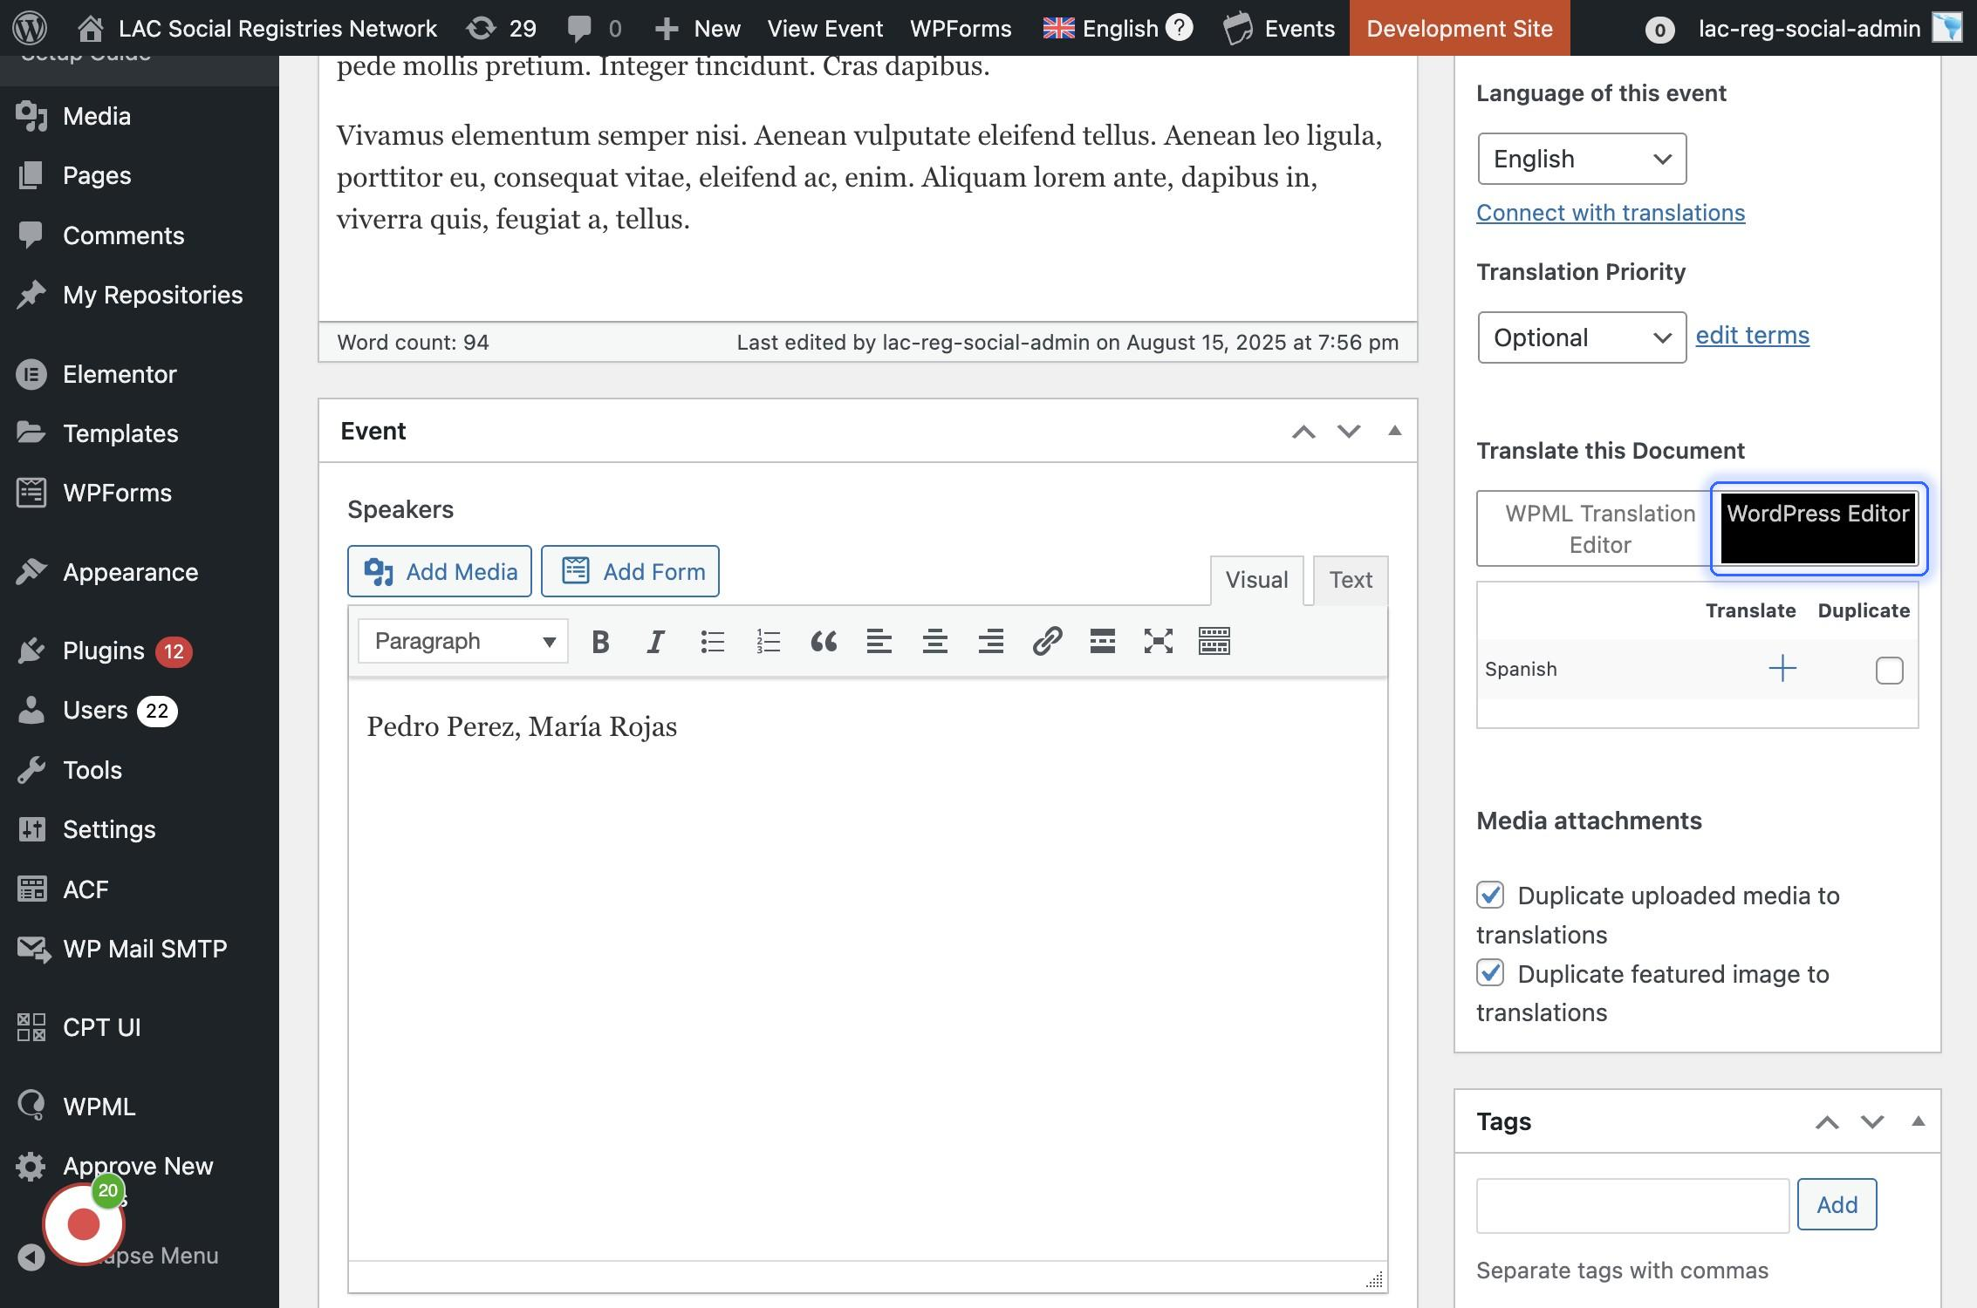Screen dimensions: 1977x1308
Task: Click the tags input field
Action: pyautogui.click(x=1632, y=1205)
